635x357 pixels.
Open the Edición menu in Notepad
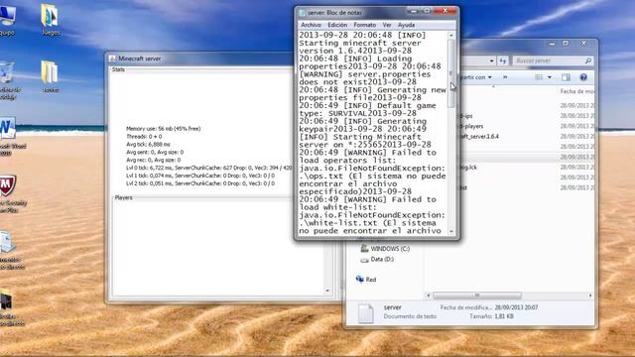pos(337,25)
